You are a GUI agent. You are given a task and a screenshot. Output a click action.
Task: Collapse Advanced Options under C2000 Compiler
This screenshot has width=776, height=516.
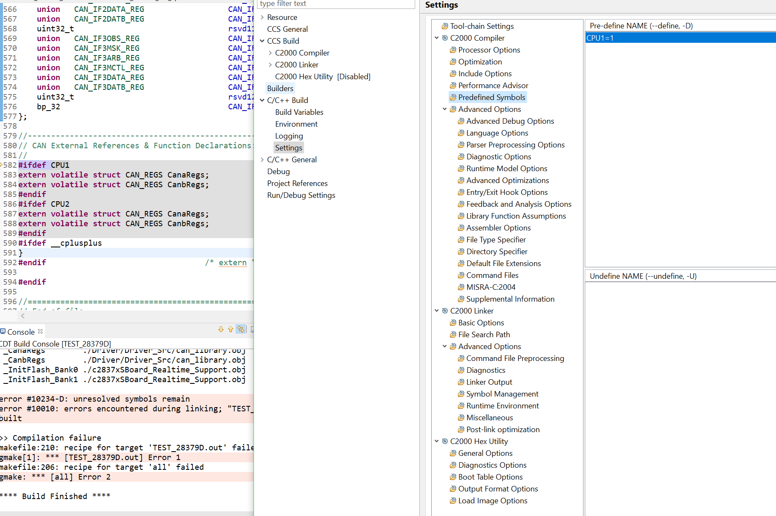pos(445,109)
